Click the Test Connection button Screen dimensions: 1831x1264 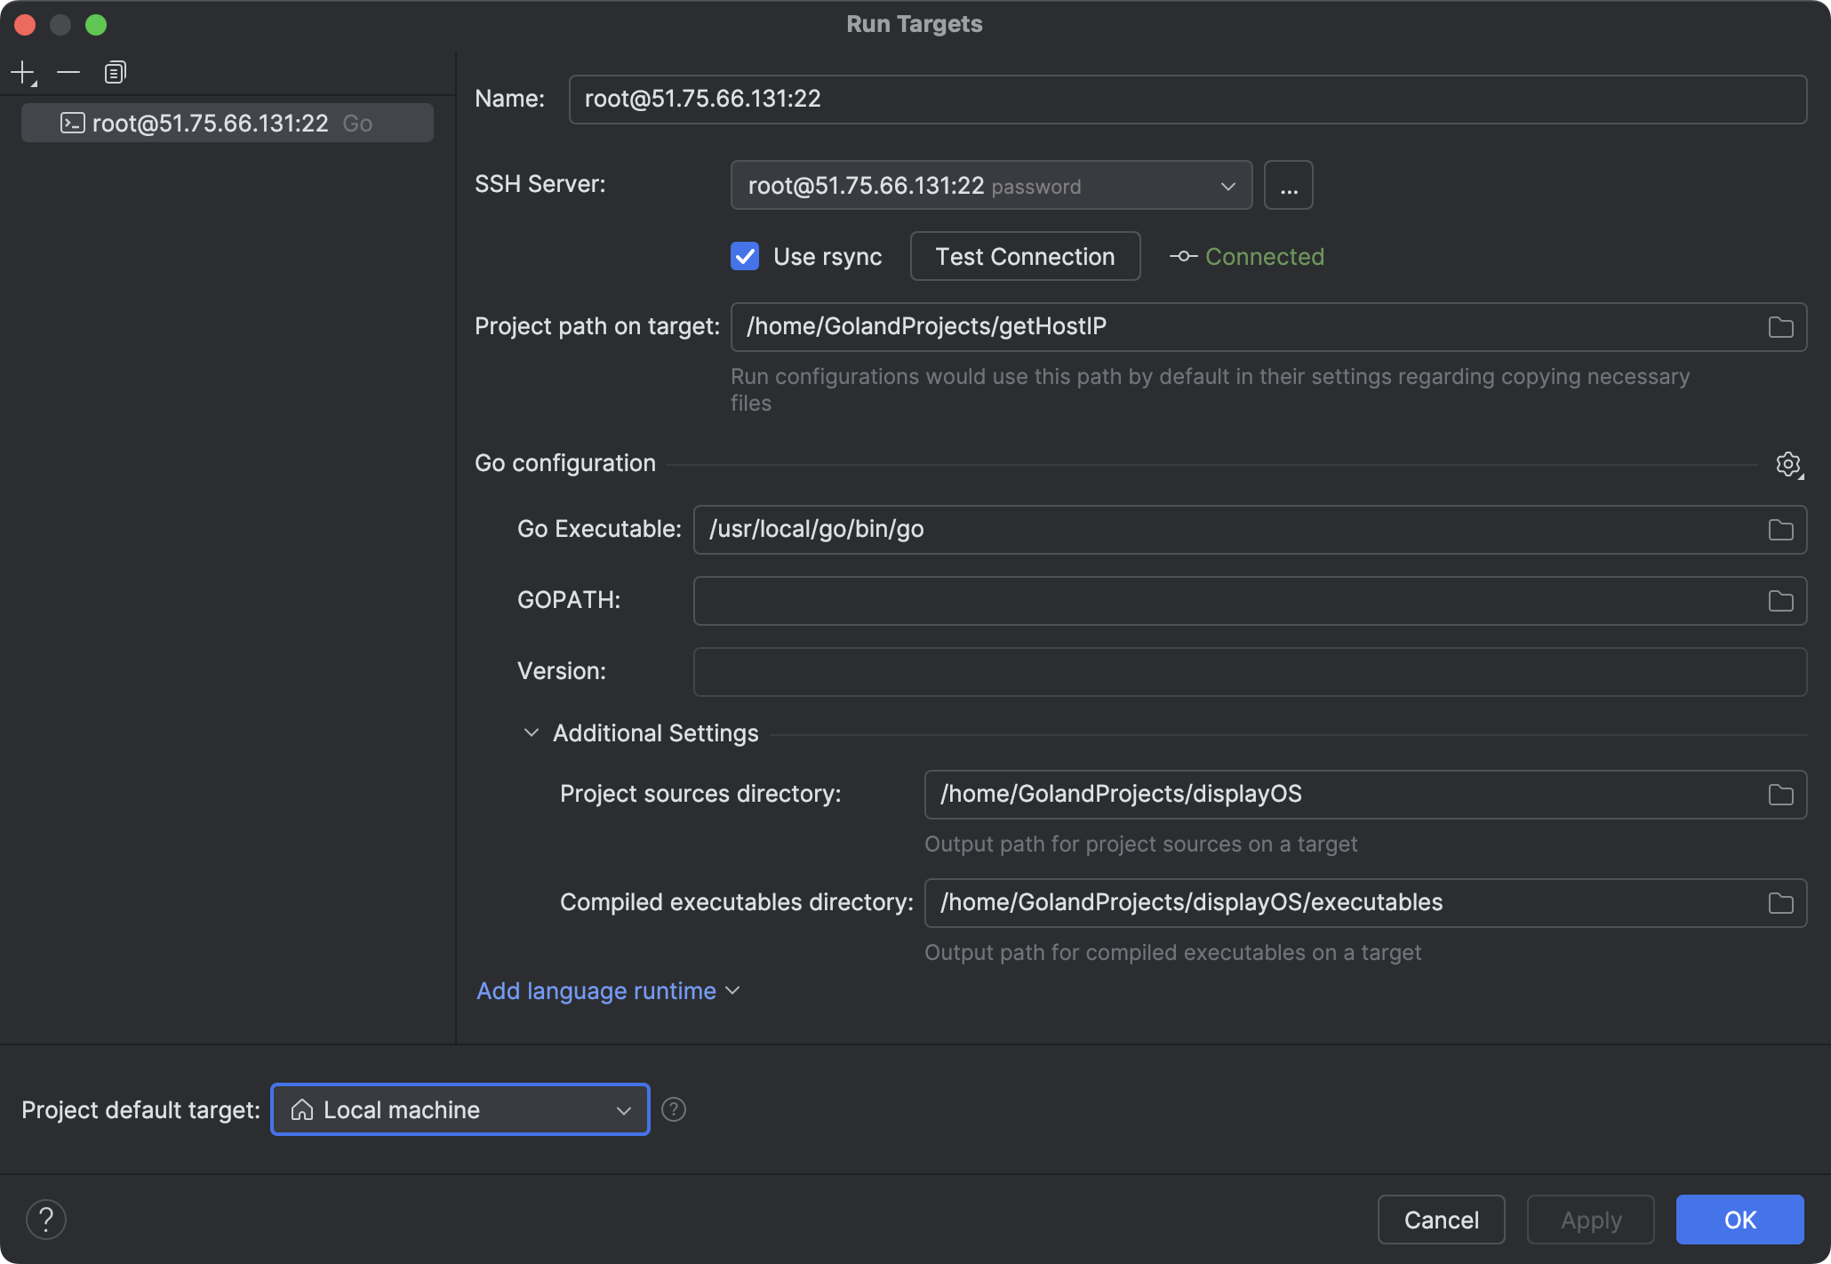point(1025,257)
